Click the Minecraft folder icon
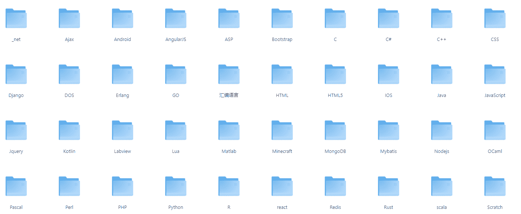Image resolution: width=521 pixels, height=214 pixels. [282, 131]
